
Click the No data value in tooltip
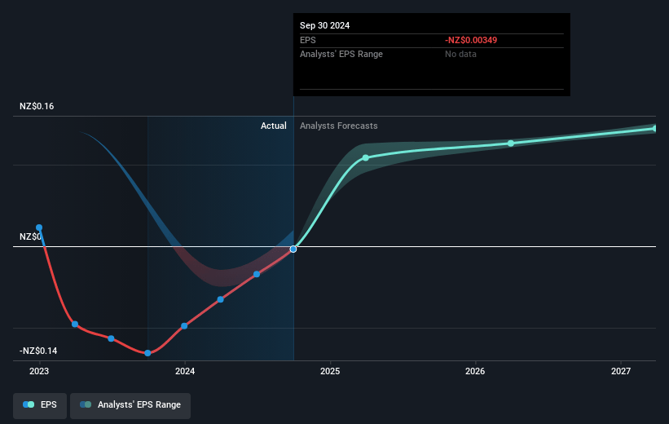point(460,55)
